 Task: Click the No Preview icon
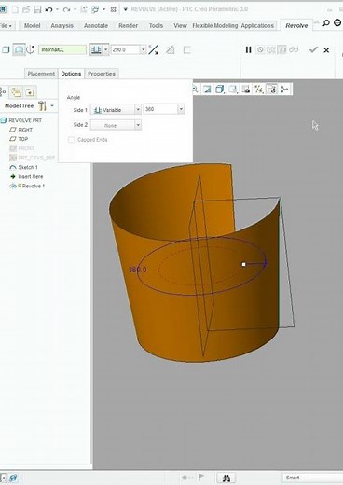coord(260,49)
